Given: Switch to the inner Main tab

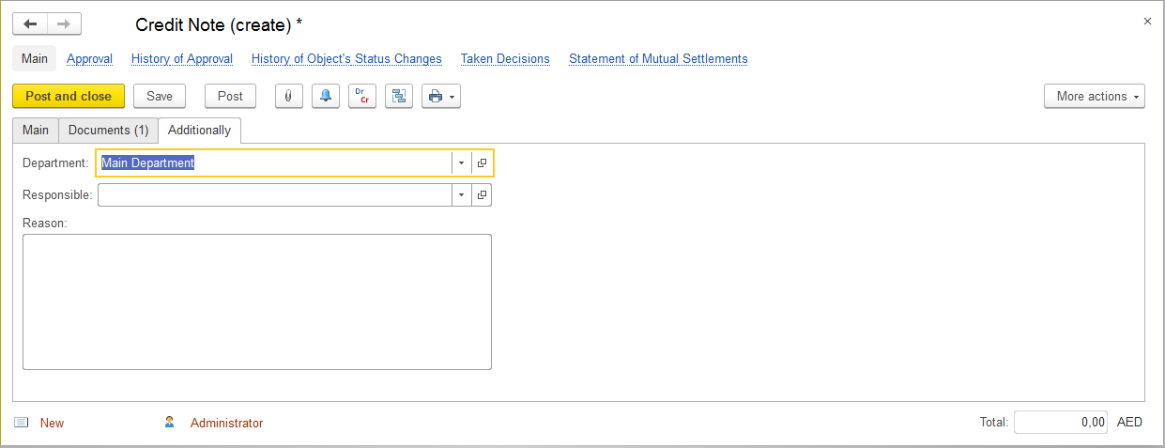Looking at the screenshot, I should pyautogui.click(x=36, y=131).
